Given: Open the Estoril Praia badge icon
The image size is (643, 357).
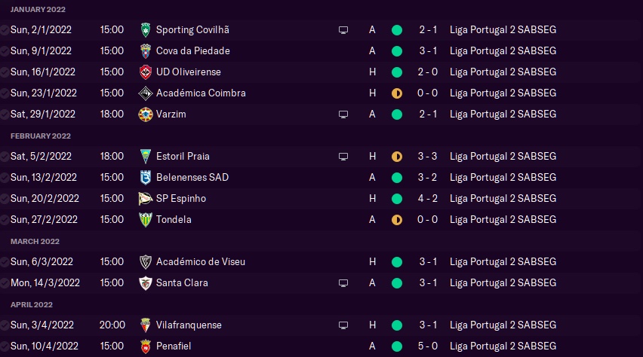Looking at the screenshot, I should click(x=146, y=157).
